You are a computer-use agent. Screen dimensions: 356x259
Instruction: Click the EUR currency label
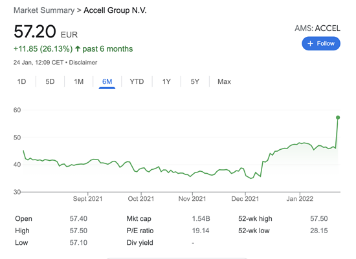(x=69, y=35)
